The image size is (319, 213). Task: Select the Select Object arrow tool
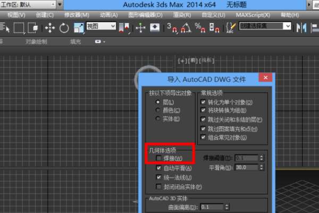(x=4, y=28)
